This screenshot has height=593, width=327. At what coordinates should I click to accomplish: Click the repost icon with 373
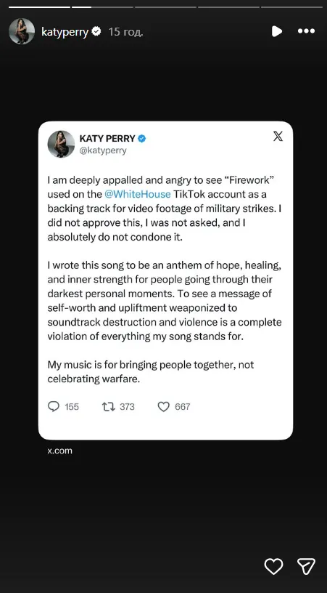[109, 406]
